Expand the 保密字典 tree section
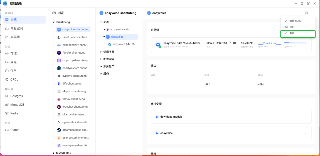This screenshot has height=156, width=320. tap(101, 52)
